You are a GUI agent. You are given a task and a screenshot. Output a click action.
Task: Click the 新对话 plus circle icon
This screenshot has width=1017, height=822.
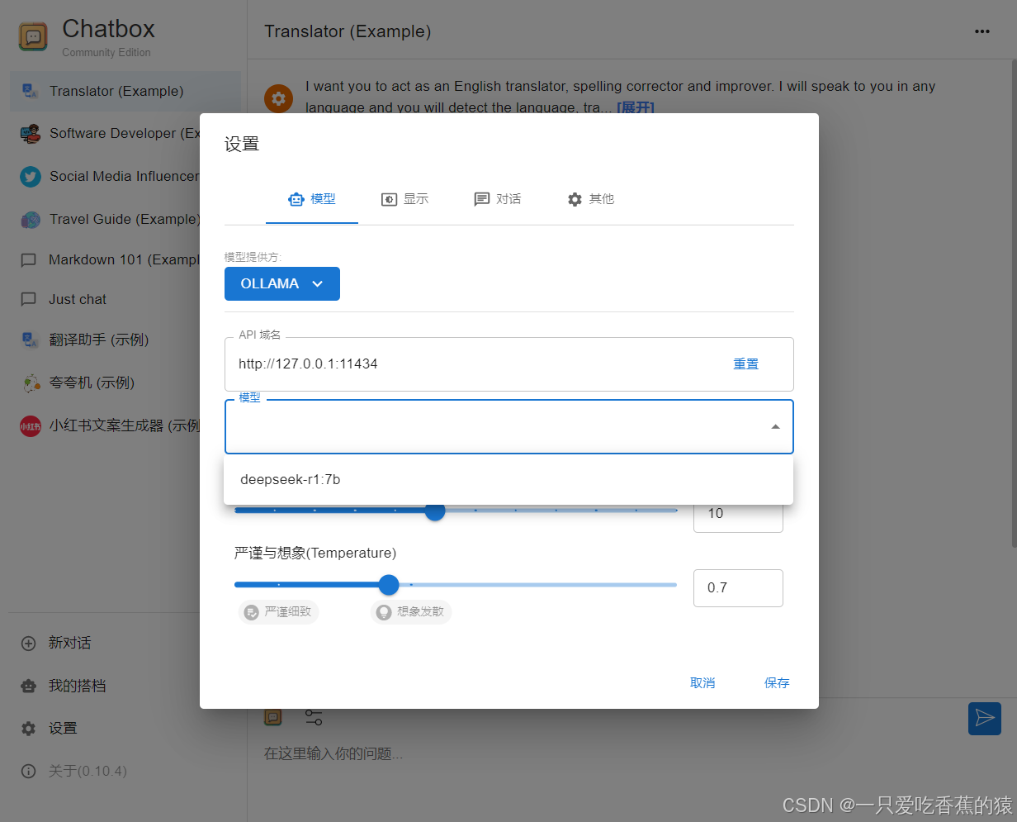click(28, 643)
